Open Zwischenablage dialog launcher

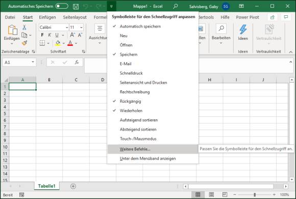click(x=33, y=52)
